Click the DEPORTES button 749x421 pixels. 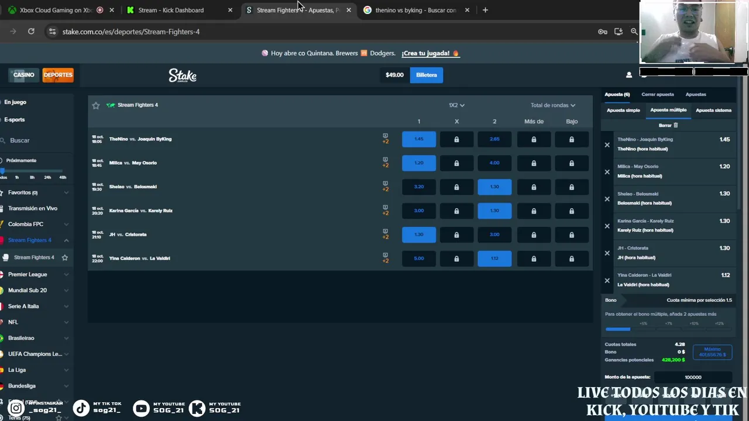click(x=58, y=75)
